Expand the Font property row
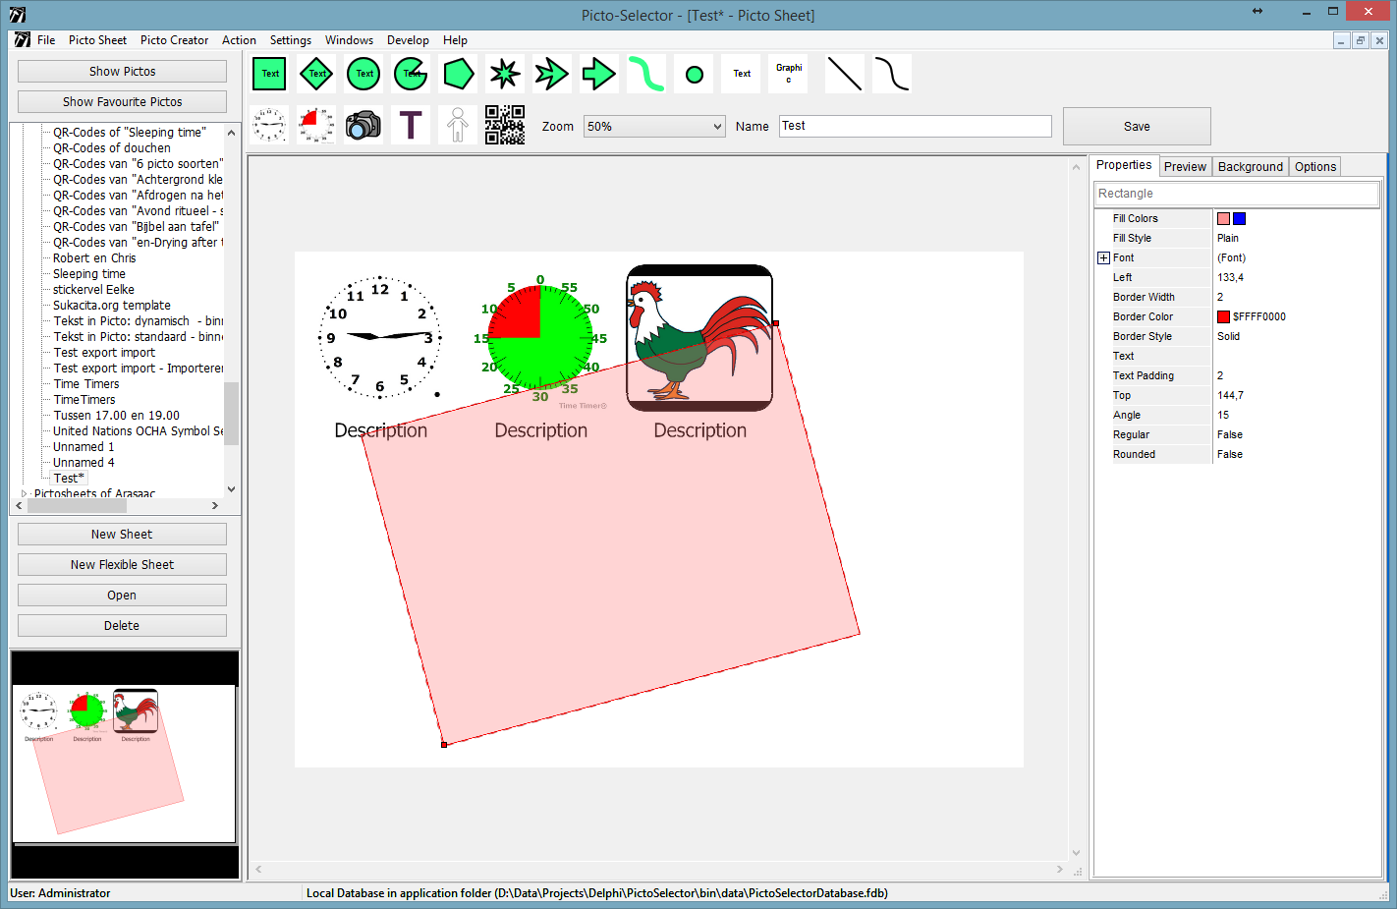 point(1103,258)
